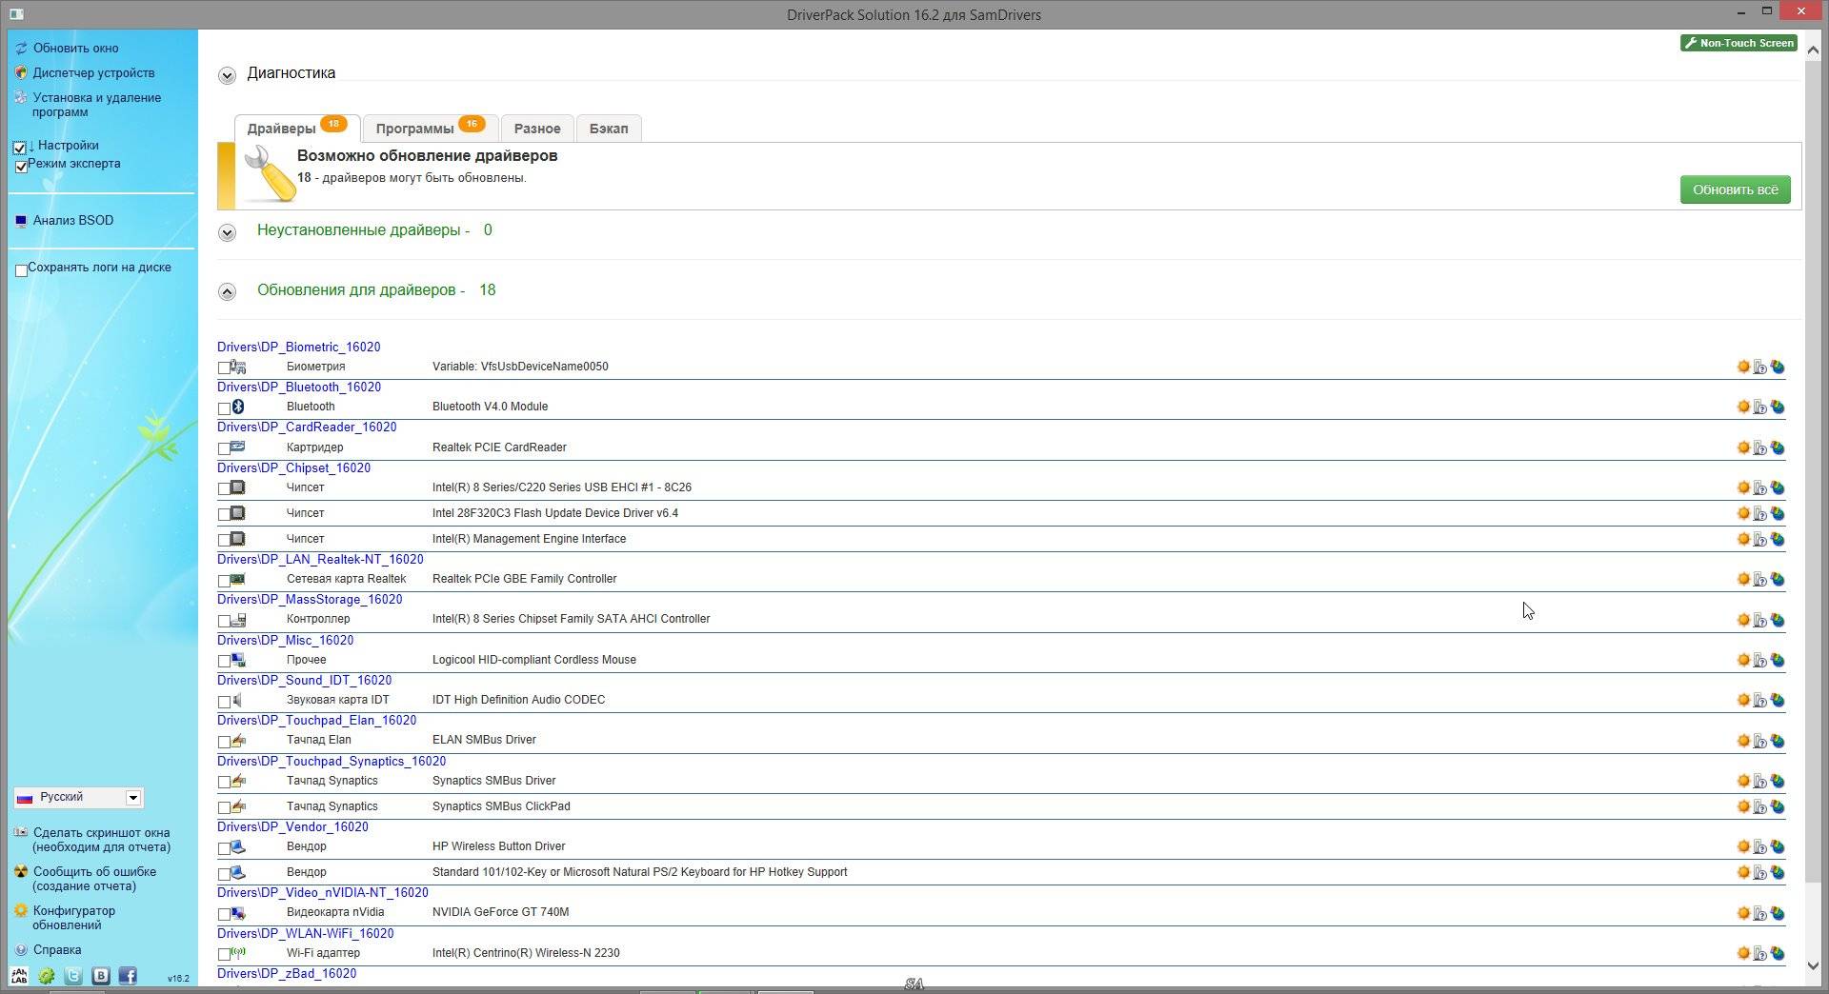
Task: Click info icon in ELAN SMBus Driver row
Action: (x=1760, y=742)
